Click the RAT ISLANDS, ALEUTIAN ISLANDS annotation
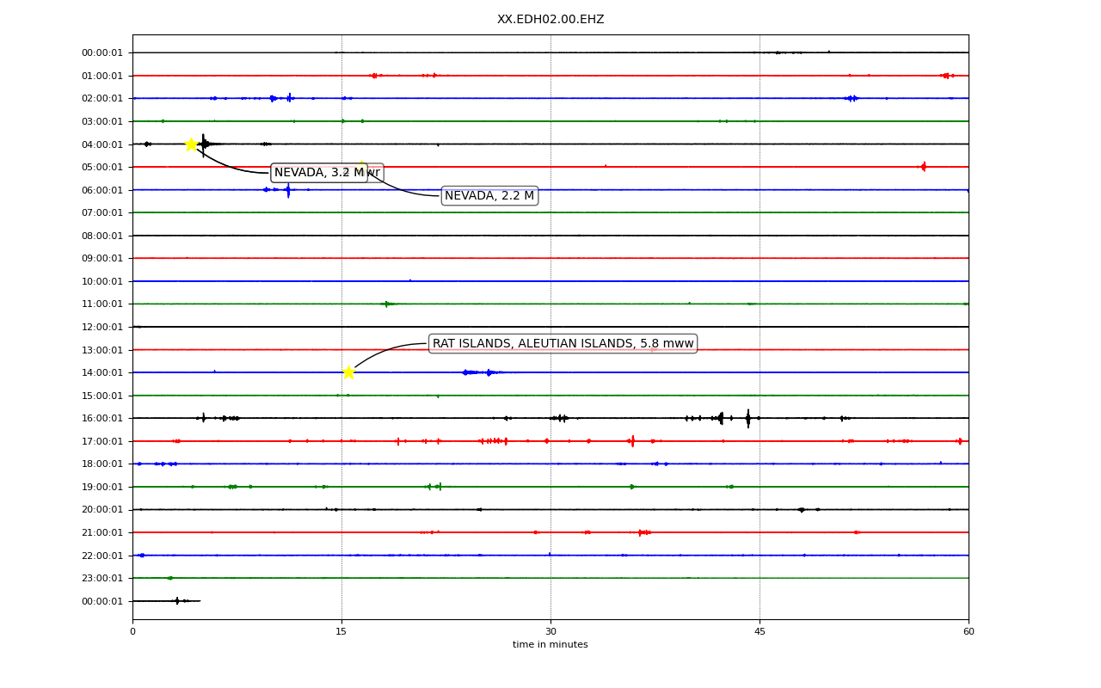This screenshot has height=688, width=1101. pos(563,344)
